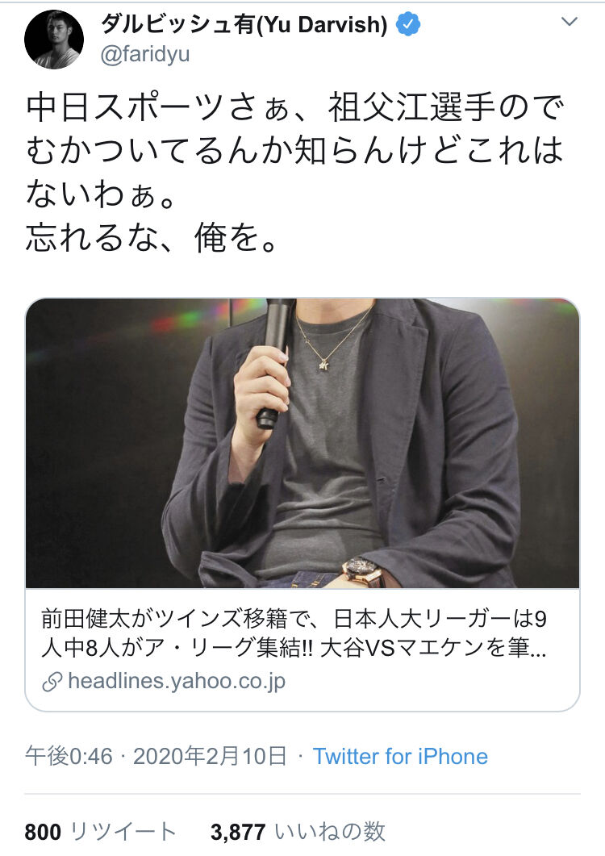Click the 前田健太がツインズ移籍で article headline
The image size is (605, 856).
point(294,633)
